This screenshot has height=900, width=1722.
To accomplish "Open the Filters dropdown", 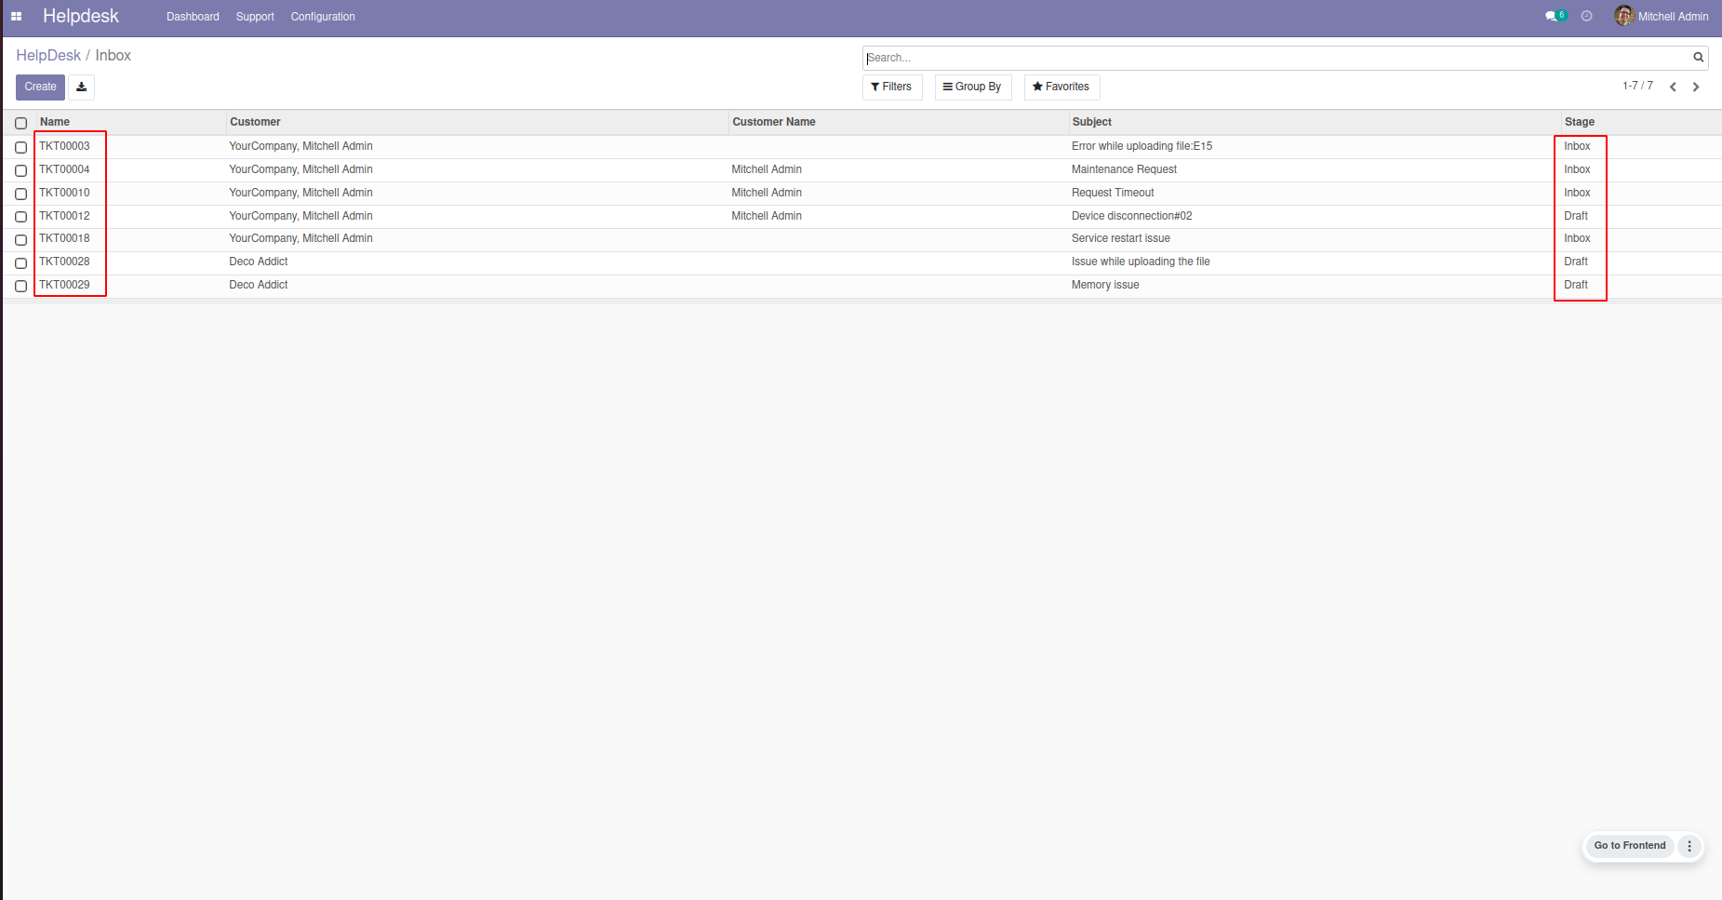I will (891, 87).
